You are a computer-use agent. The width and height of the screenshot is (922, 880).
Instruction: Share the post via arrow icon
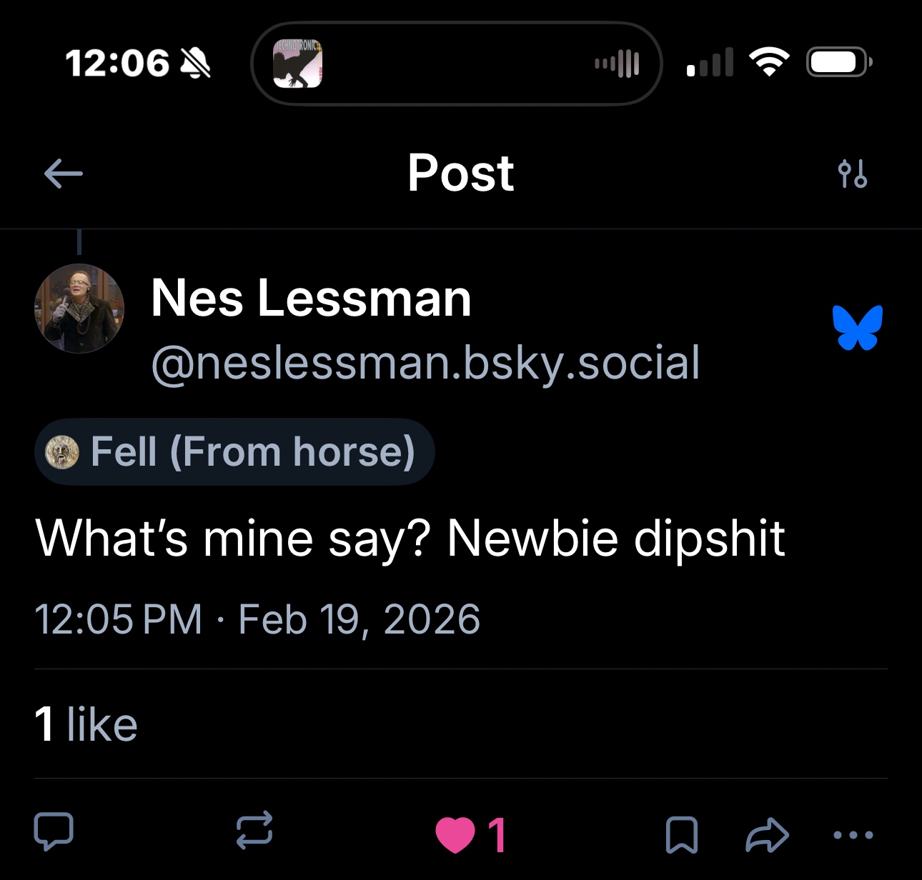[x=767, y=835]
